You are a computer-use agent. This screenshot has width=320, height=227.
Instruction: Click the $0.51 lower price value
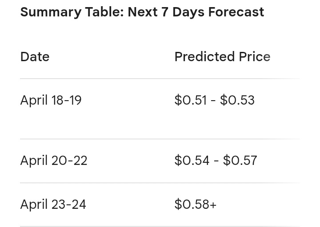[191, 100]
